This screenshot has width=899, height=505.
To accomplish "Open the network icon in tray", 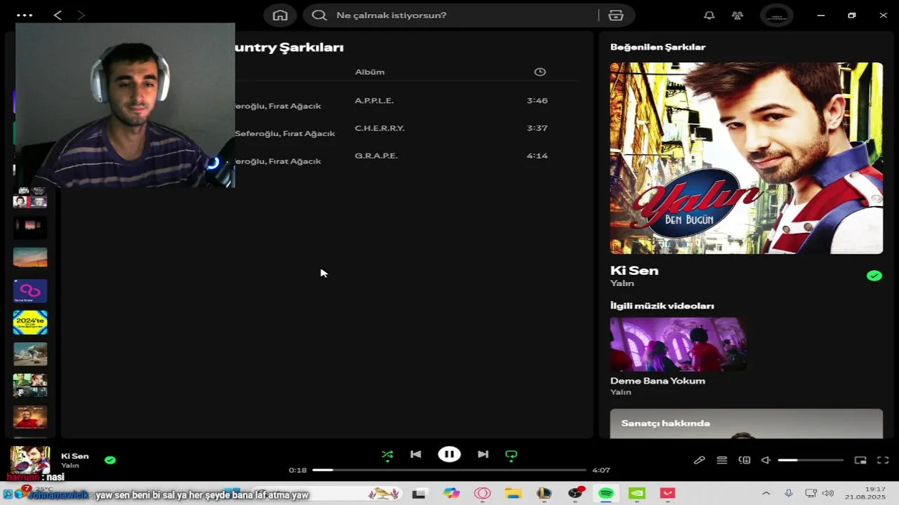I will coord(811,494).
